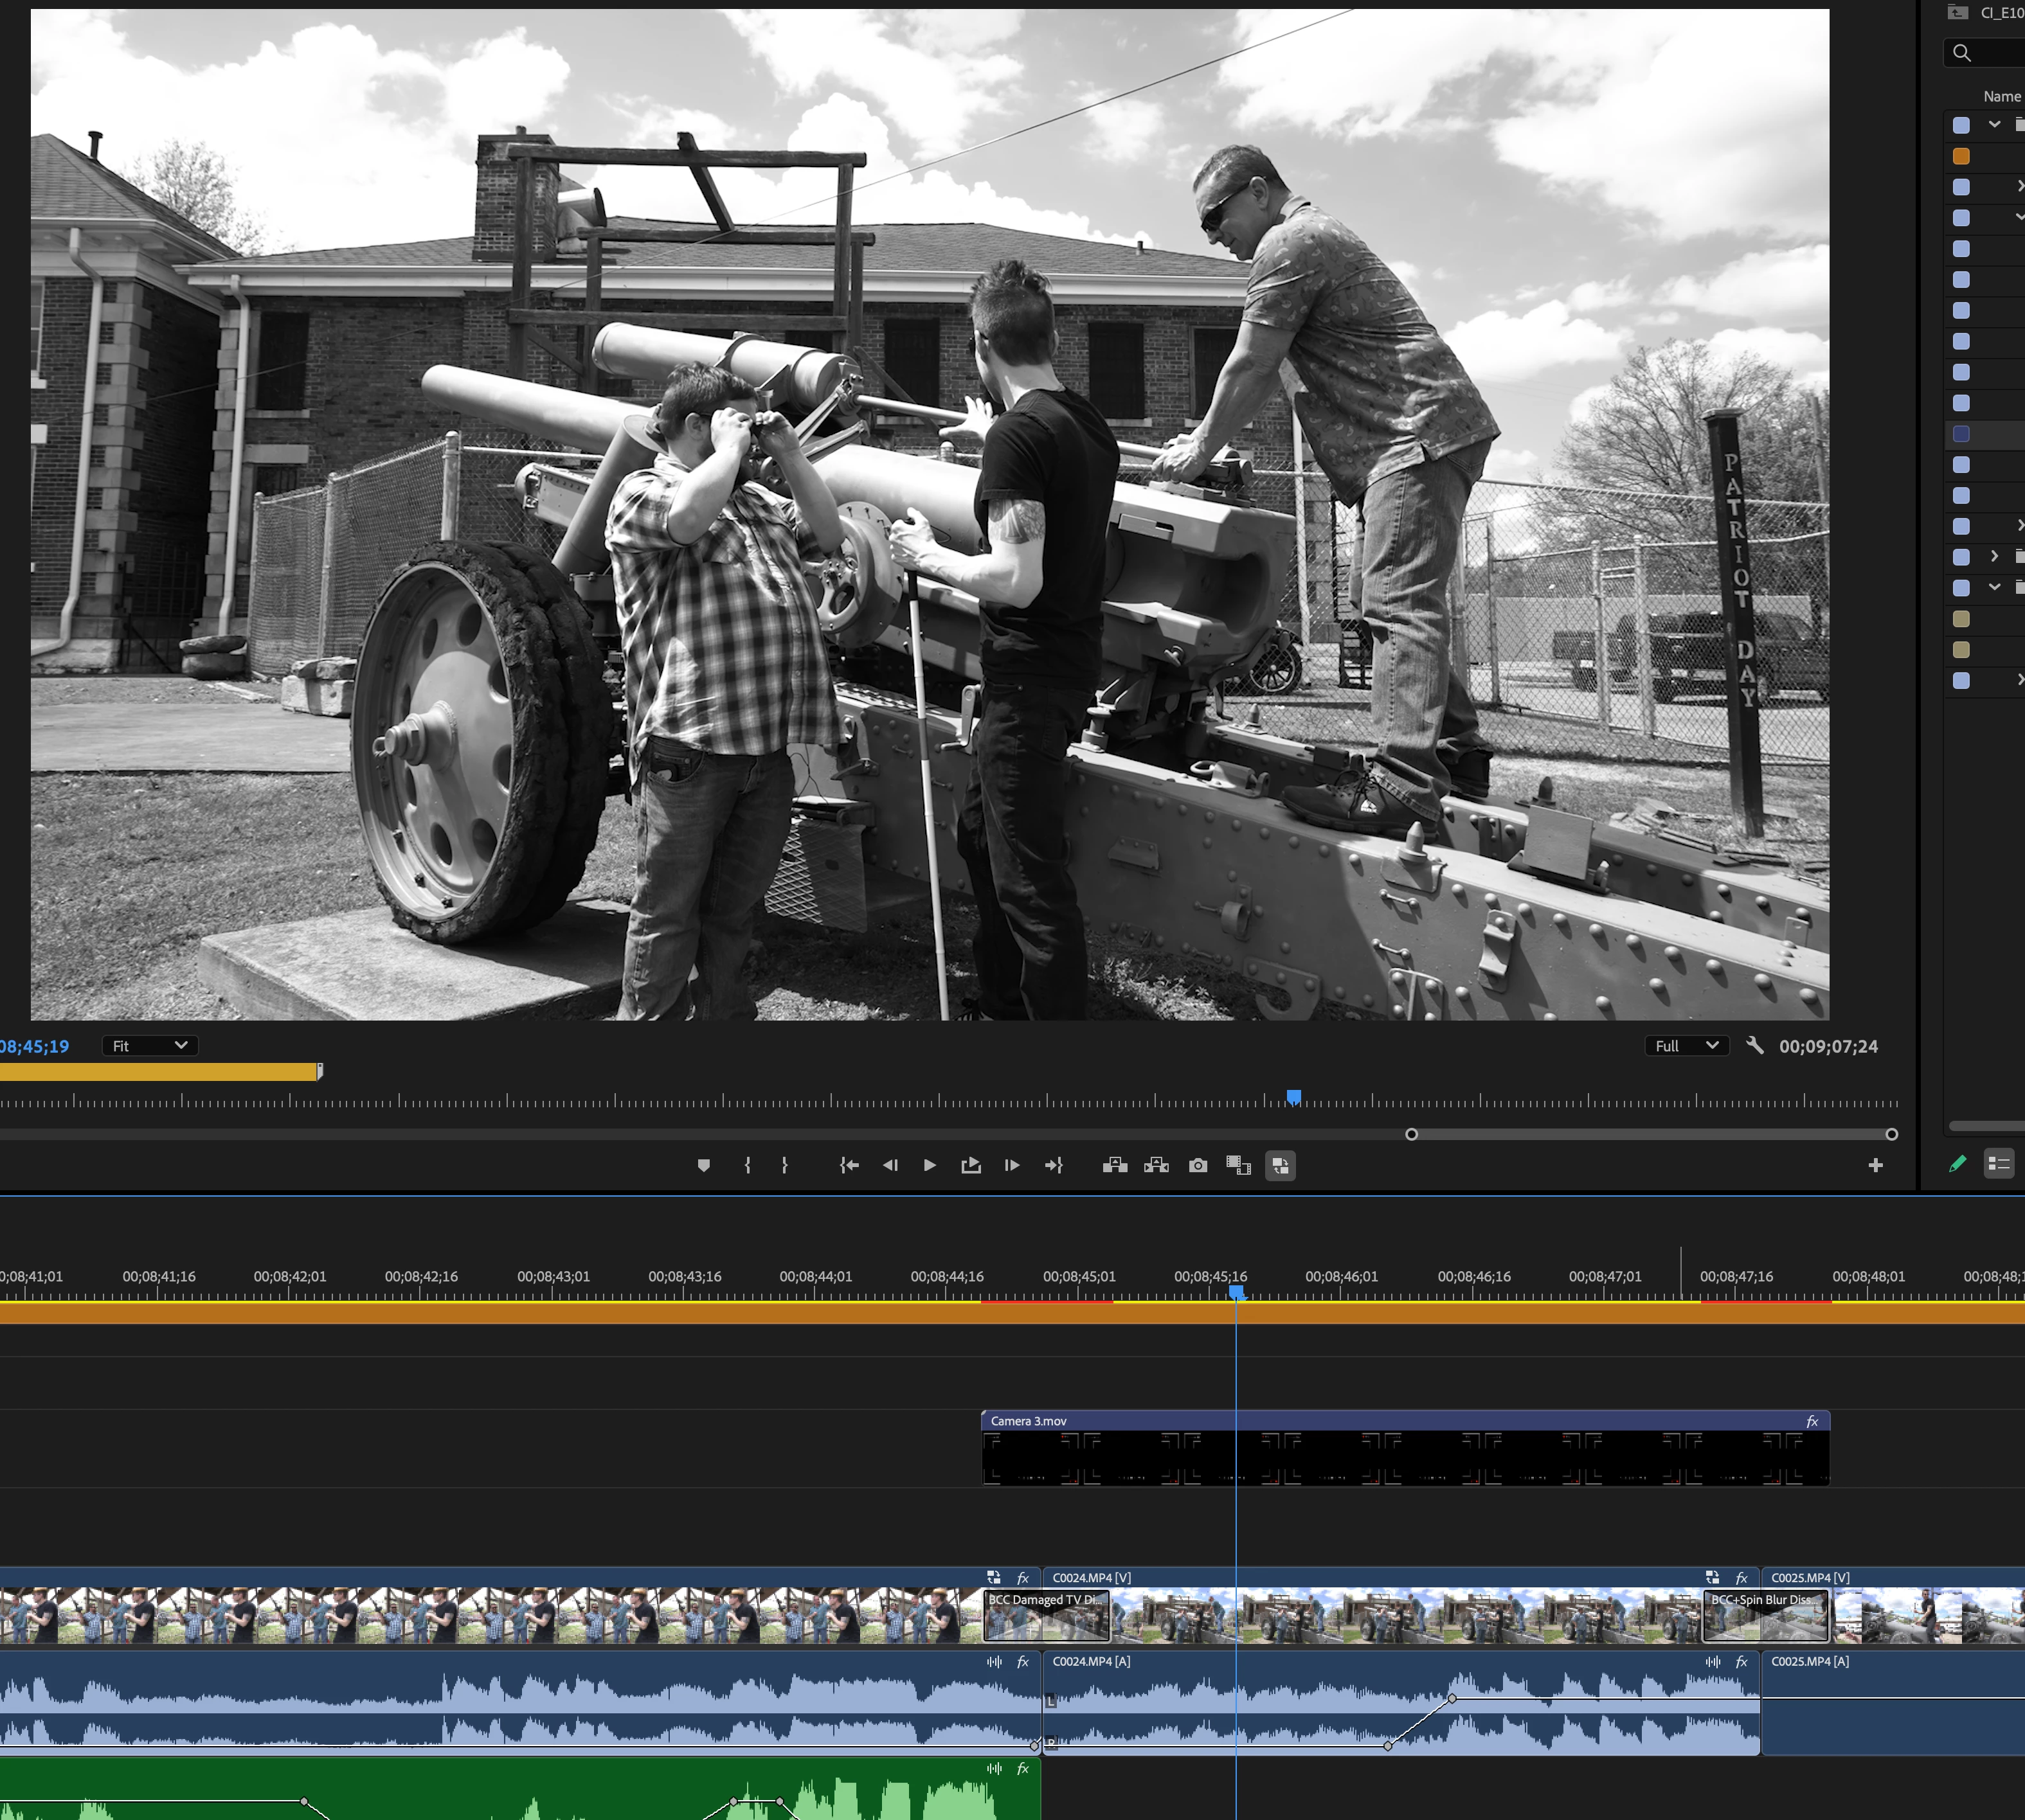
Task: Click the Export Frame camera icon
Action: pos(1198,1165)
